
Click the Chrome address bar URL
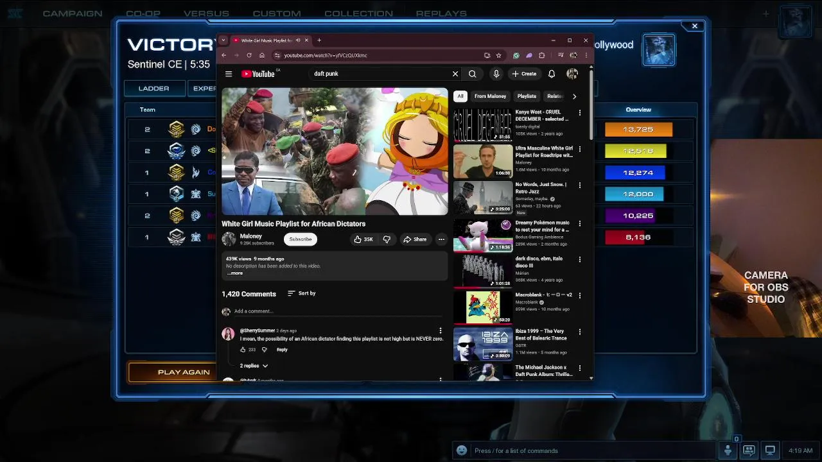326,55
